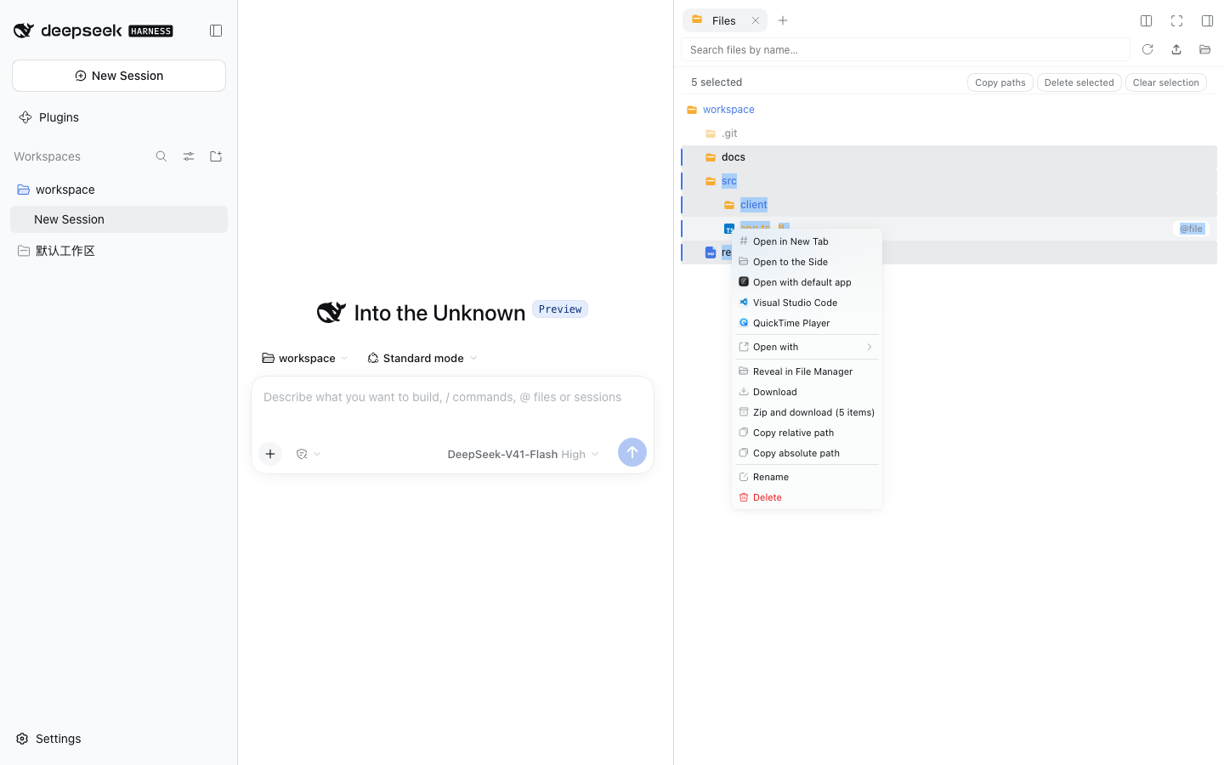
Task: Select Open with default app
Action: (x=807, y=282)
